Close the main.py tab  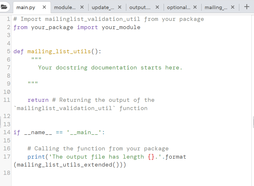click(44, 7)
